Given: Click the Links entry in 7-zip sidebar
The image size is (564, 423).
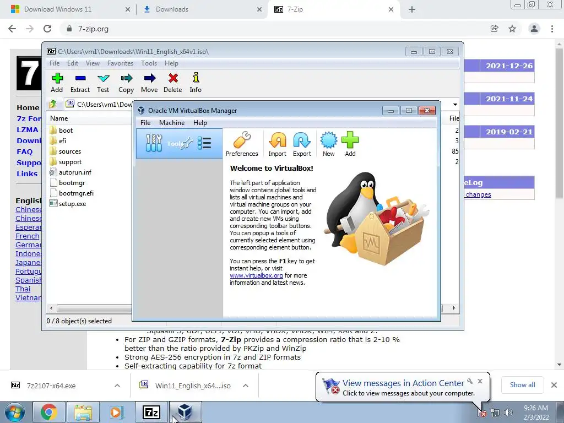Looking at the screenshot, I should coord(27,173).
